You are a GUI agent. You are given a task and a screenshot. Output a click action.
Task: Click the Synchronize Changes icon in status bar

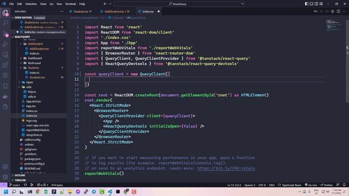click(x=26, y=185)
